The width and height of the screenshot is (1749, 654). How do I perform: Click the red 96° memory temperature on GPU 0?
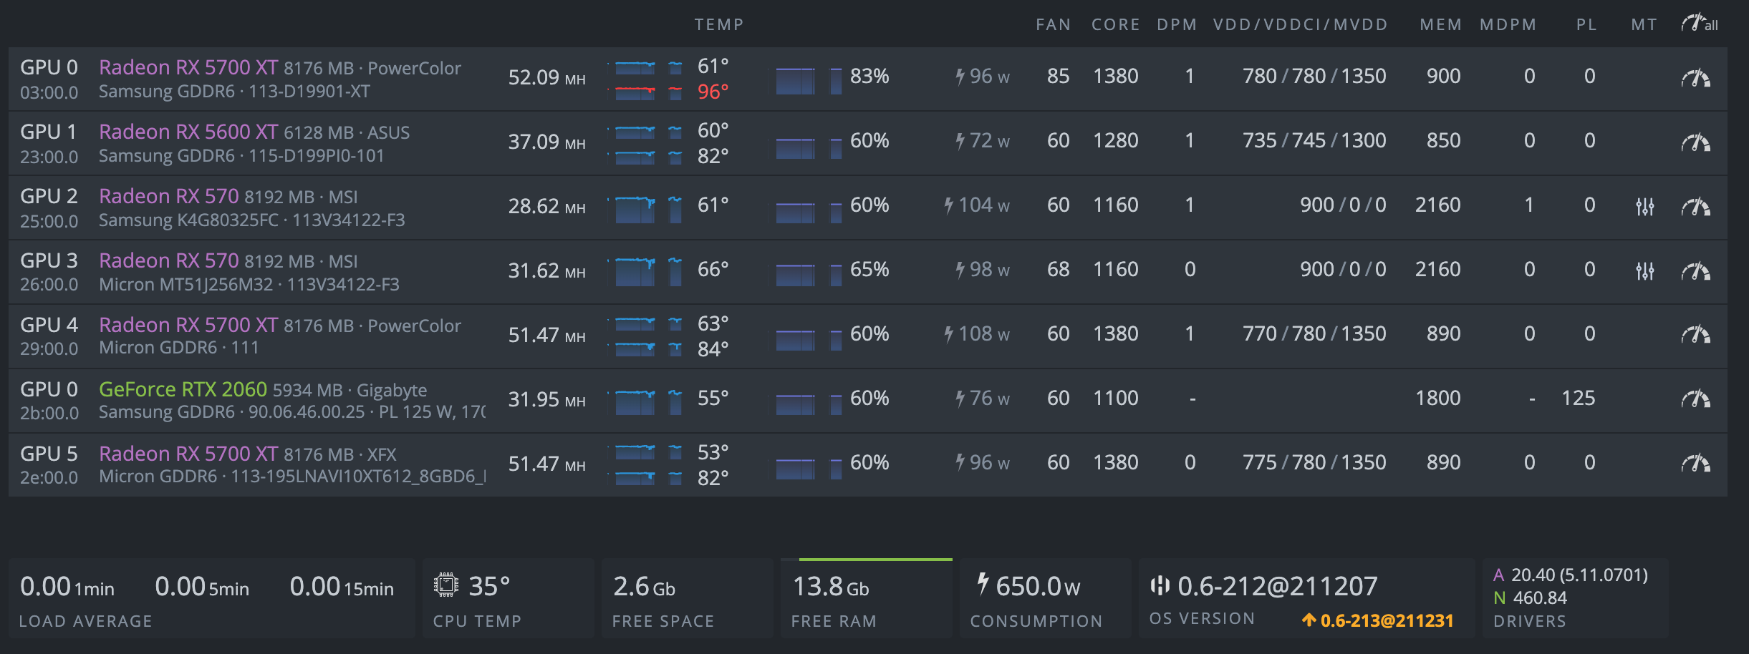(x=713, y=92)
